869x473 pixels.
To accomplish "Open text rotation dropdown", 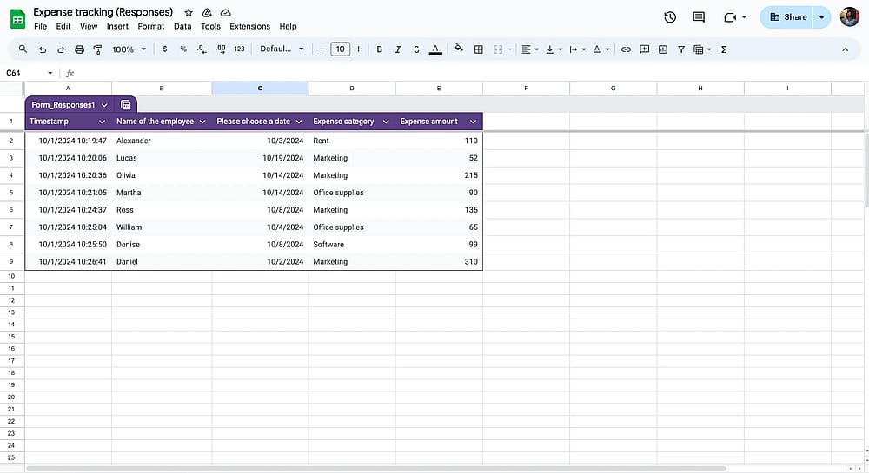I will (x=601, y=49).
